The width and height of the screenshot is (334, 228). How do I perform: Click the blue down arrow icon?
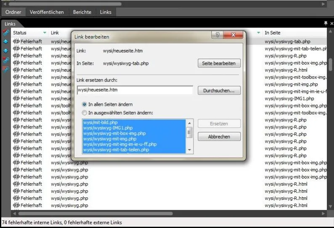(x=6, y=51)
